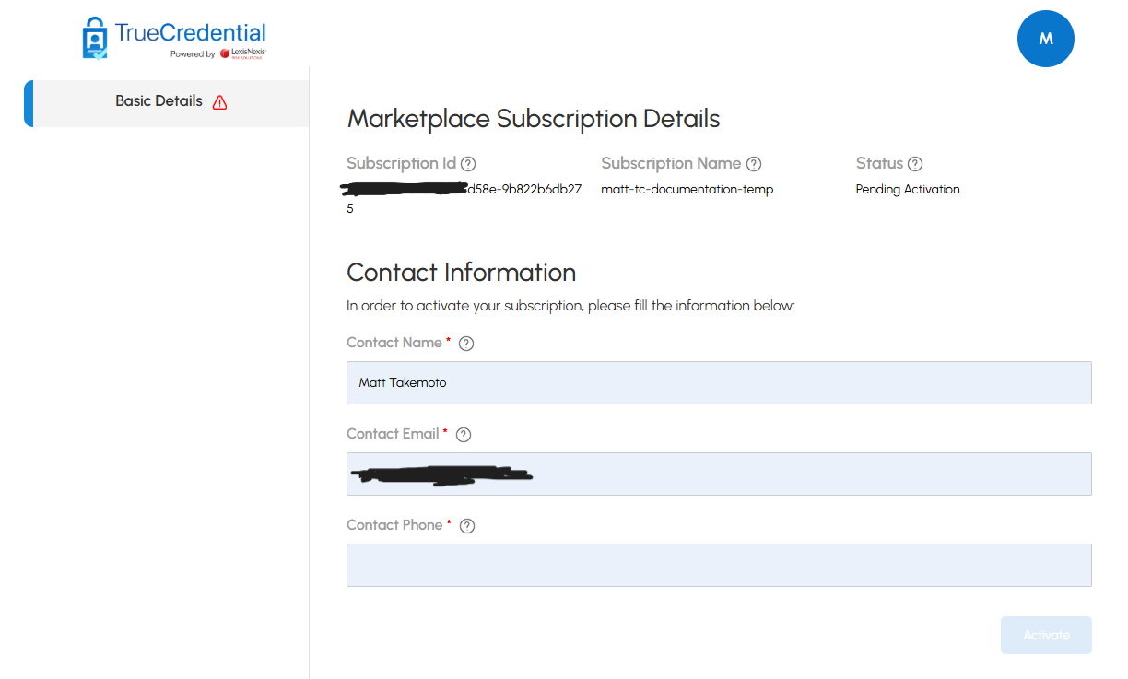The width and height of the screenshot is (1128, 679).
Task: Show help for Contact Phone
Action: pyautogui.click(x=467, y=526)
